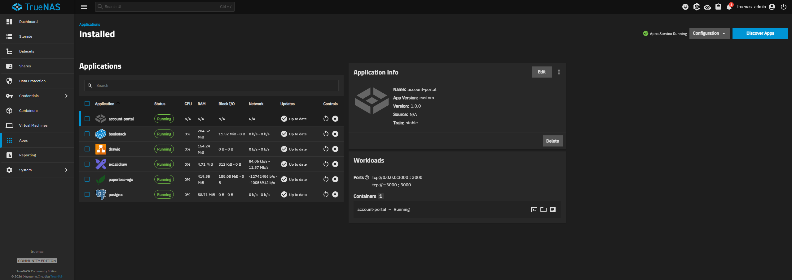Open the Configuration dropdown

[709, 33]
